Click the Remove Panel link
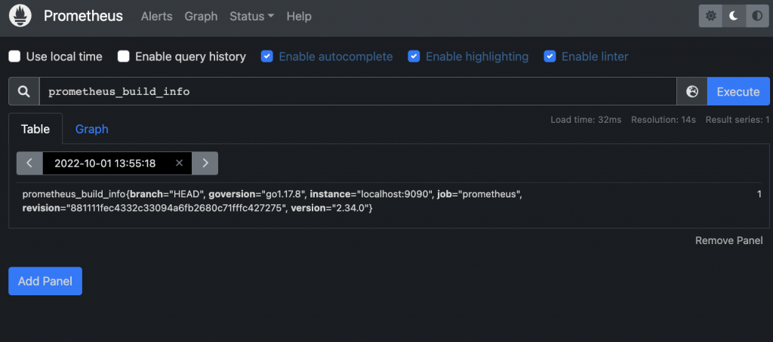 [x=728, y=240]
